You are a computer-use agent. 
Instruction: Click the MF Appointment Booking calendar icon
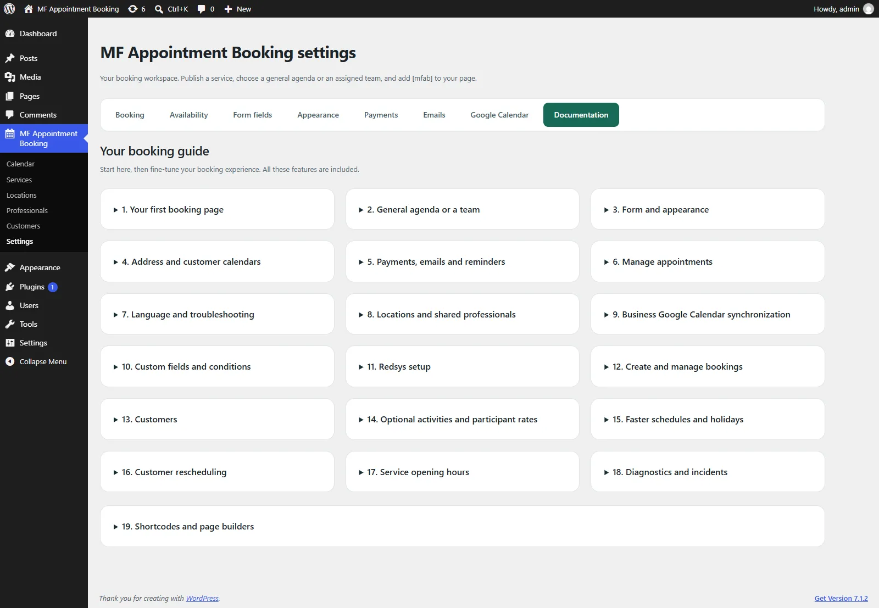[x=10, y=133]
